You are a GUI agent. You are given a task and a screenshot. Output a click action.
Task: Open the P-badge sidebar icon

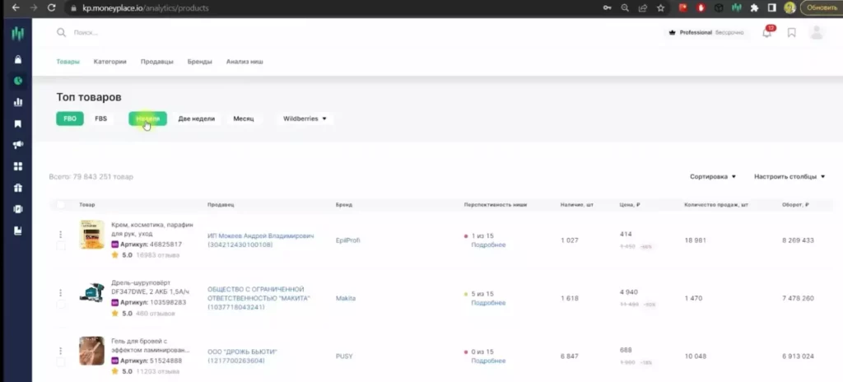(18, 209)
